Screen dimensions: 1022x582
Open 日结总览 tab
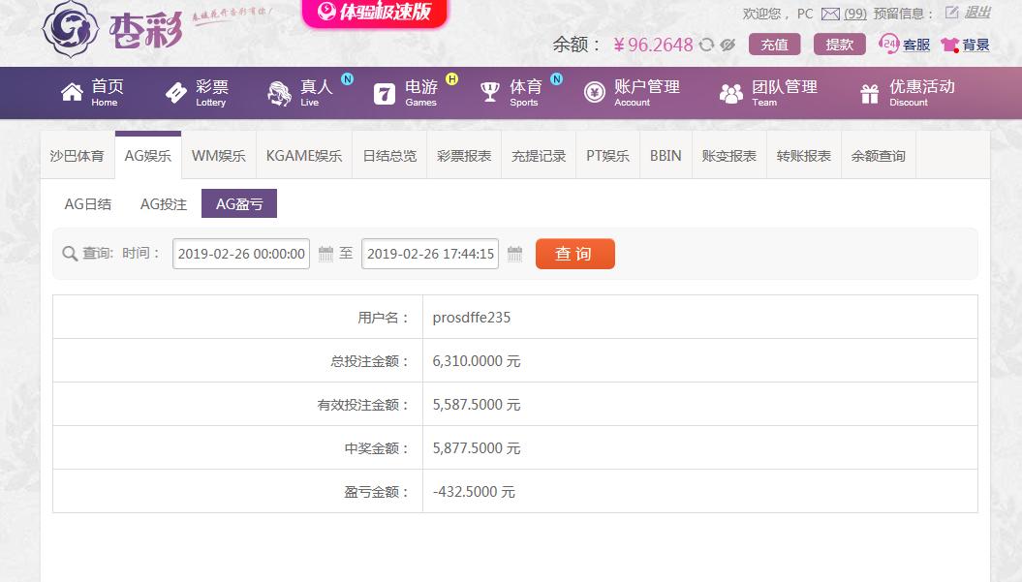coord(389,156)
